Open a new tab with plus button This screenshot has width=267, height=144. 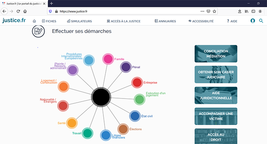pyautogui.click(x=51, y=3)
